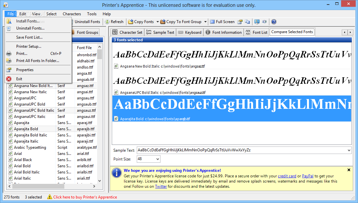This screenshot has height=203, width=358.
Task: Open the View menu
Action: (x=36, y=14)
